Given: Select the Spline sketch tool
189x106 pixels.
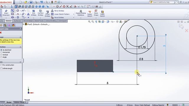Looking at the screenshot, I should (x=23, y=11).
